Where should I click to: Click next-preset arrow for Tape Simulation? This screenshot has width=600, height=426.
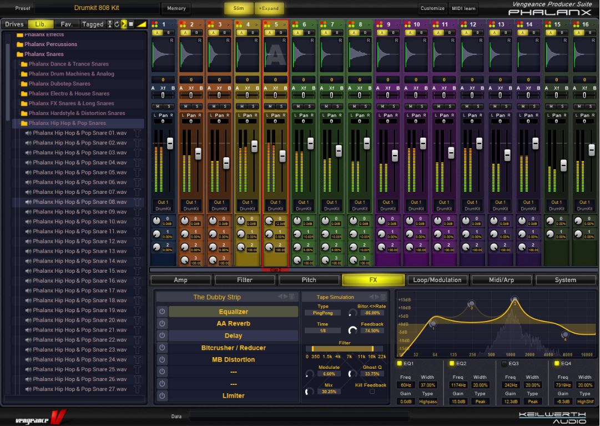377,297
